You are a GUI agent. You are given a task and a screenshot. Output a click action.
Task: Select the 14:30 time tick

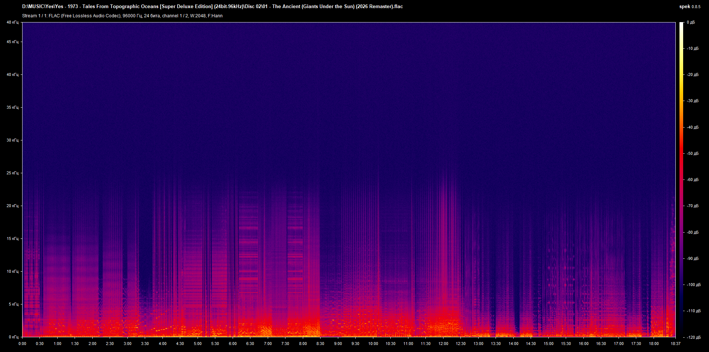click(x=531, y=344)
